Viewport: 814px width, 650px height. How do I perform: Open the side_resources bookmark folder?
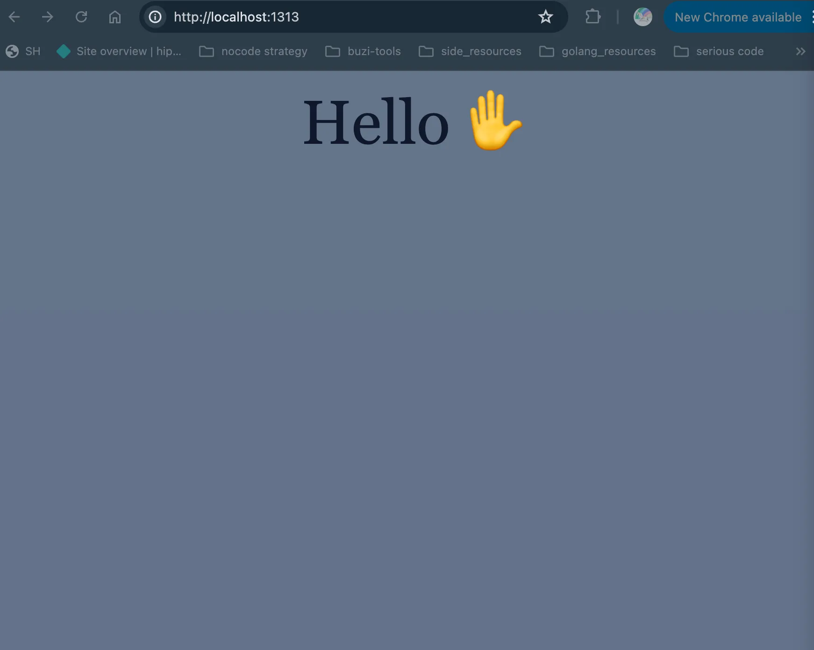[470, 51]
